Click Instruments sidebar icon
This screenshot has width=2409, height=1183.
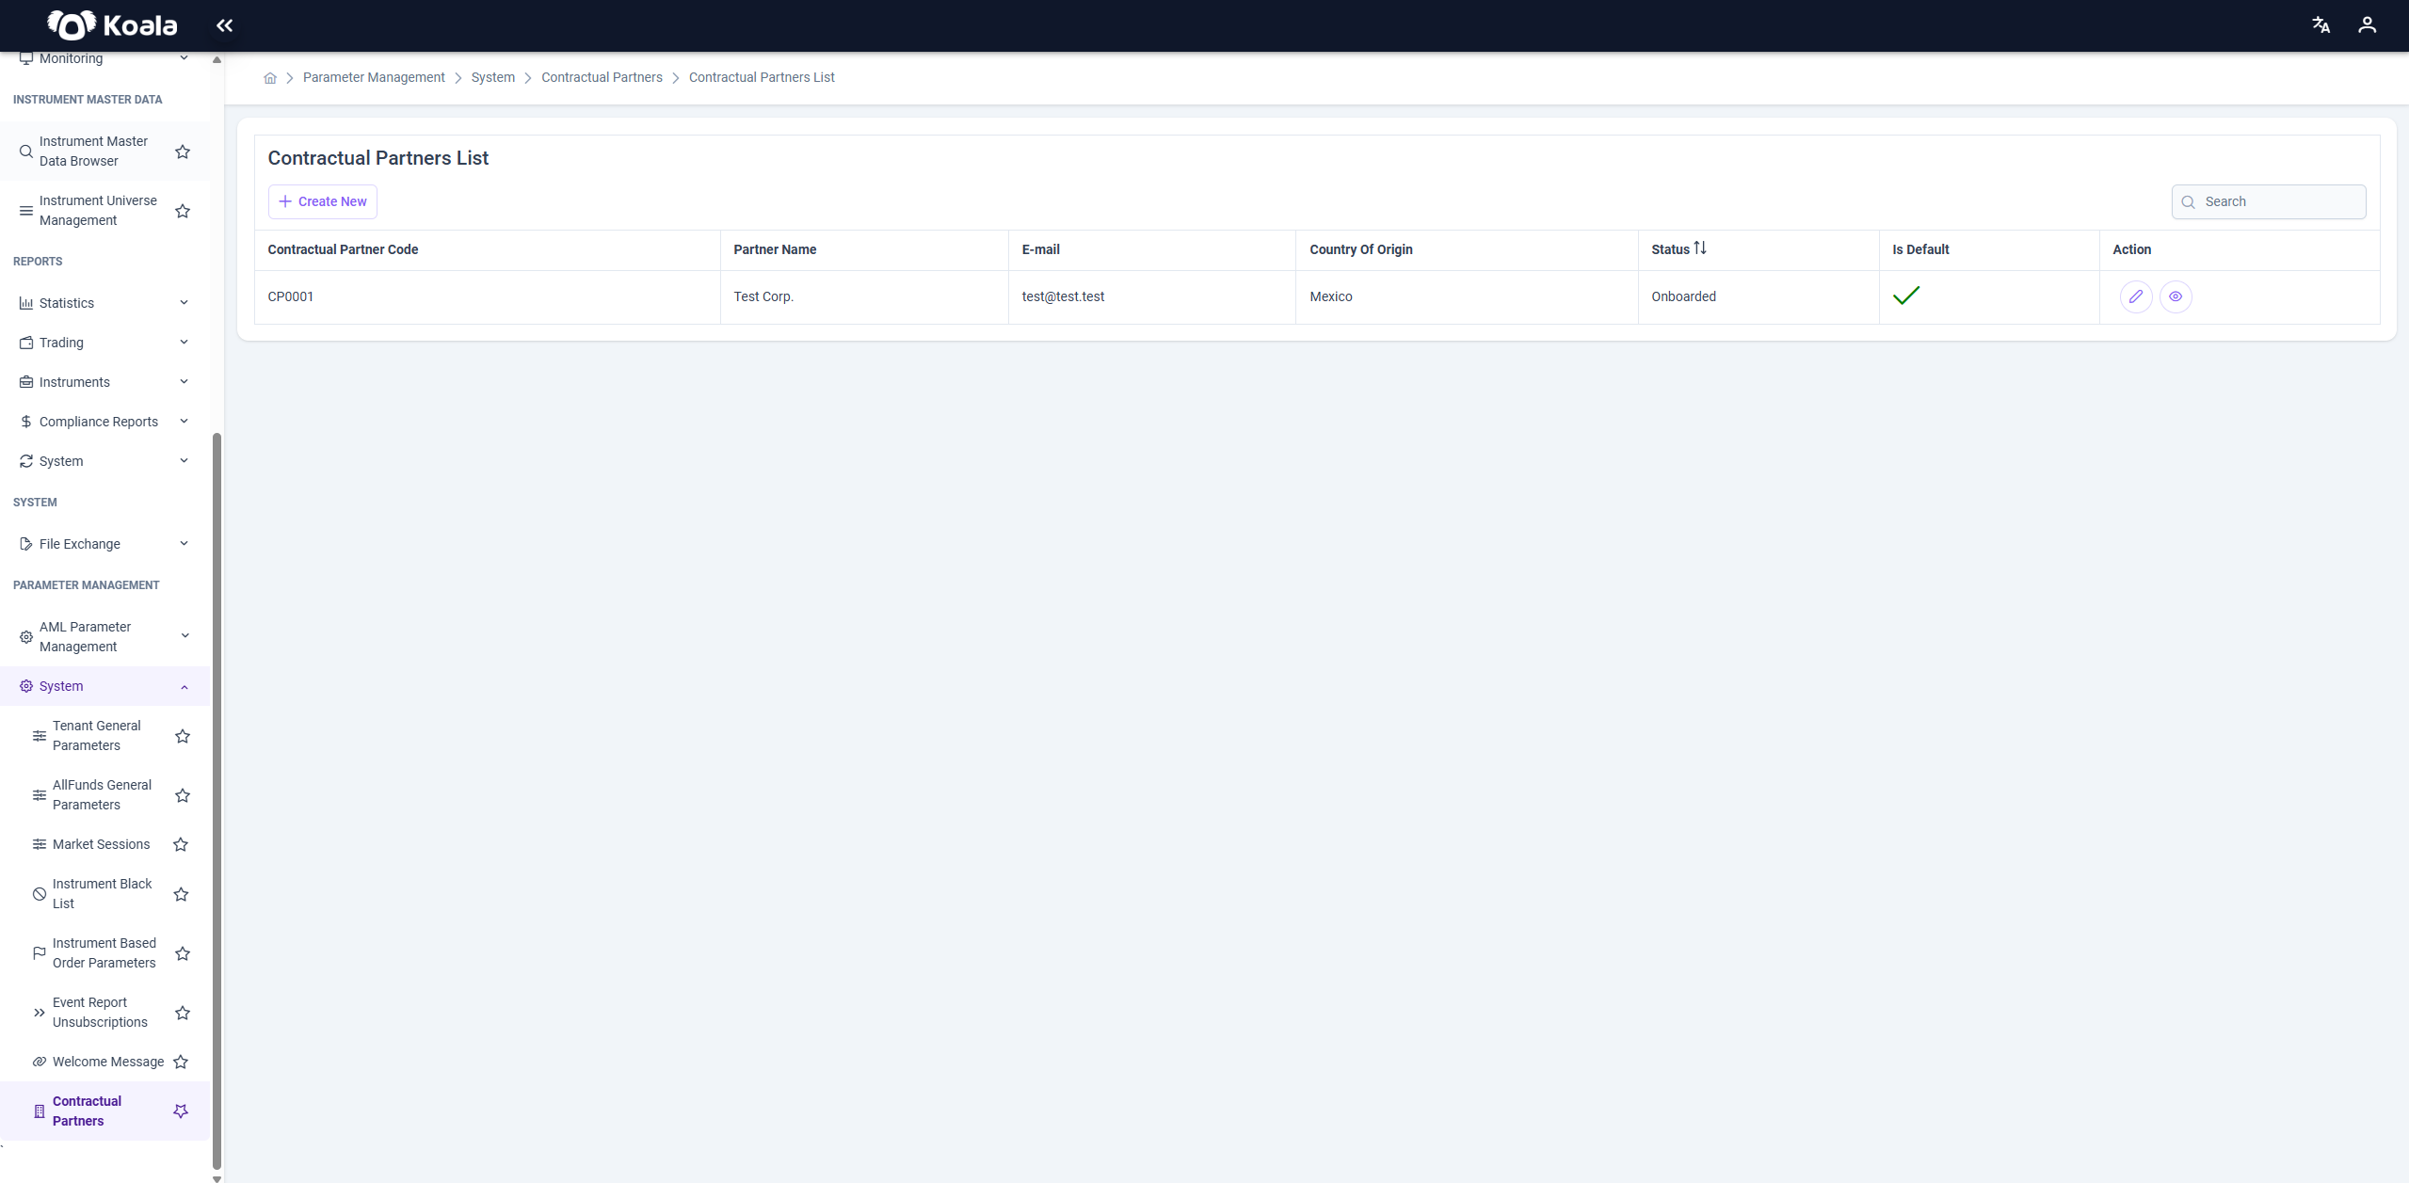pyautogui.click(x=26, y=382)
